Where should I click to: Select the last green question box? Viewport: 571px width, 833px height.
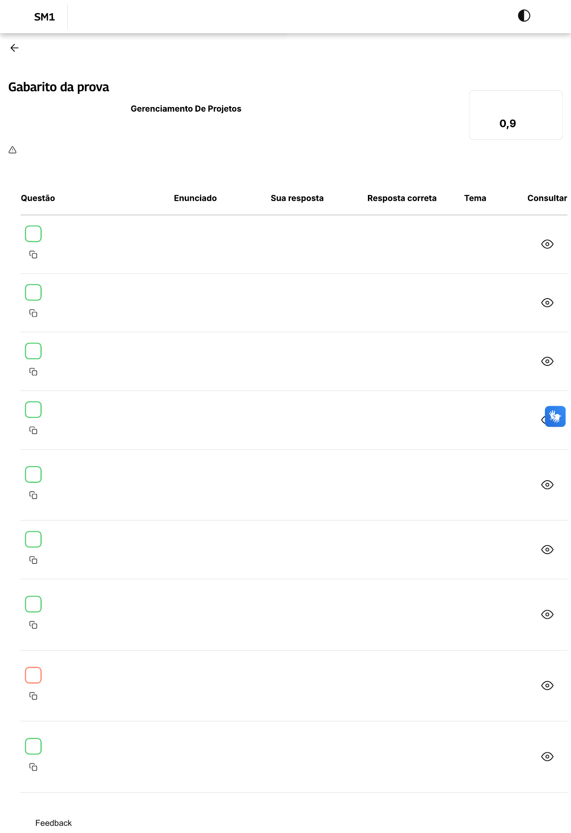click(x=33, y=746)
